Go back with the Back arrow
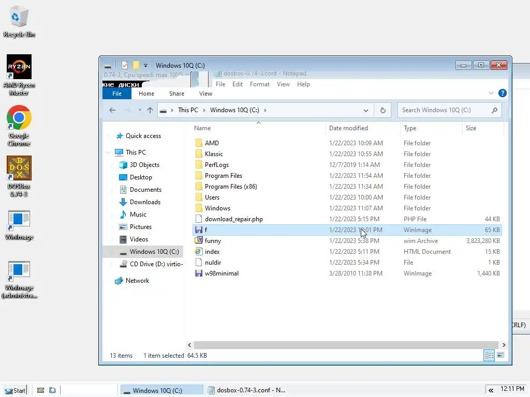 click(x=112, y=110)
